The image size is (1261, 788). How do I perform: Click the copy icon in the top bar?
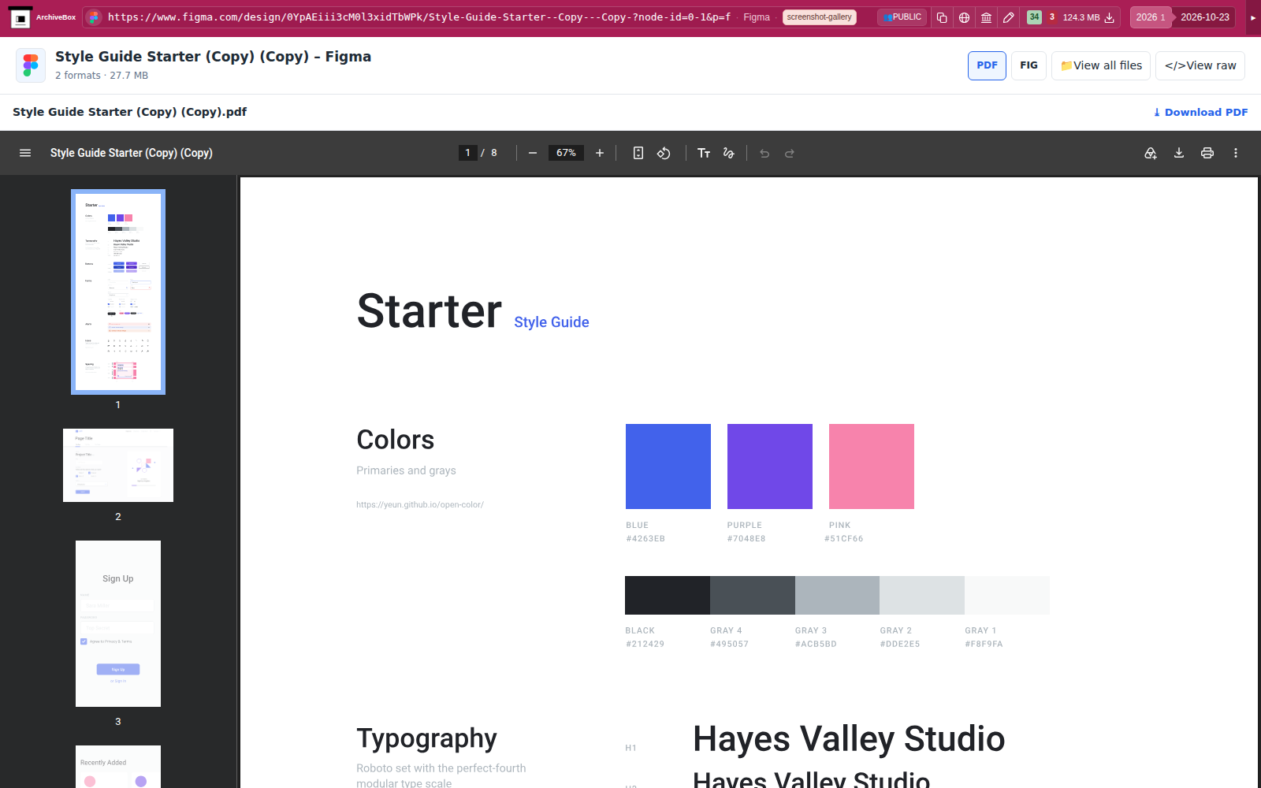click(x=942, y=17)
